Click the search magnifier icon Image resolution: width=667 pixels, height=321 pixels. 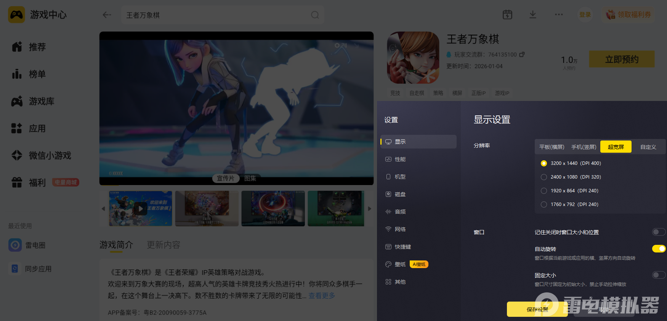(315, 15)
